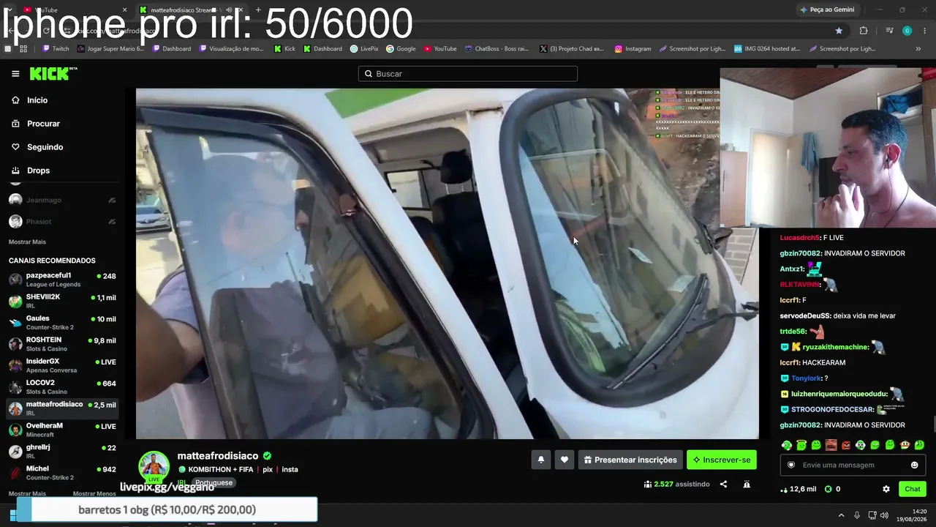The width and height of the screenshot is (936, 527).
Task: Open recommended channel LOCOV2
Action: pyautogui.click(x=61, y=386)
